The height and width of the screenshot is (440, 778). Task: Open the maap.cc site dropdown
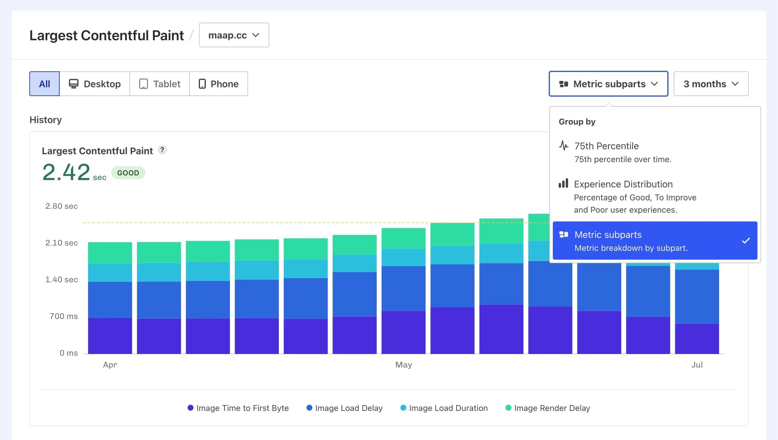pyautogui.click(x=234, y=35)
